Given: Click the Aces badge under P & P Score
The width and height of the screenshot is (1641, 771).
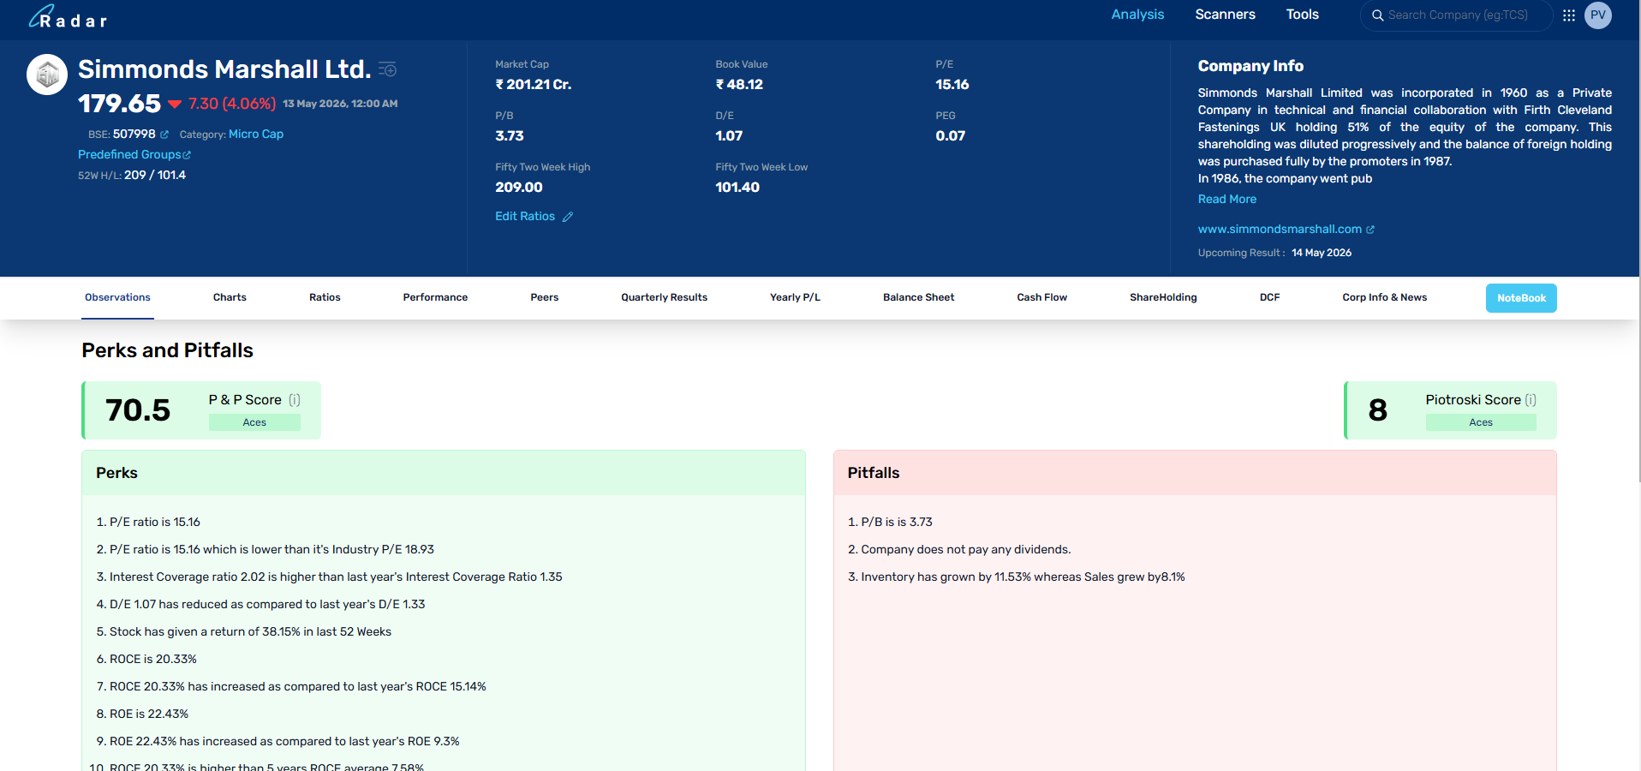Looking at the screenshot, I should (254, 422).
